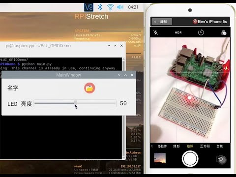Close the pi@raspberrypi terminal window
Screen dimensions: 236x177
(x=121, y=46)
